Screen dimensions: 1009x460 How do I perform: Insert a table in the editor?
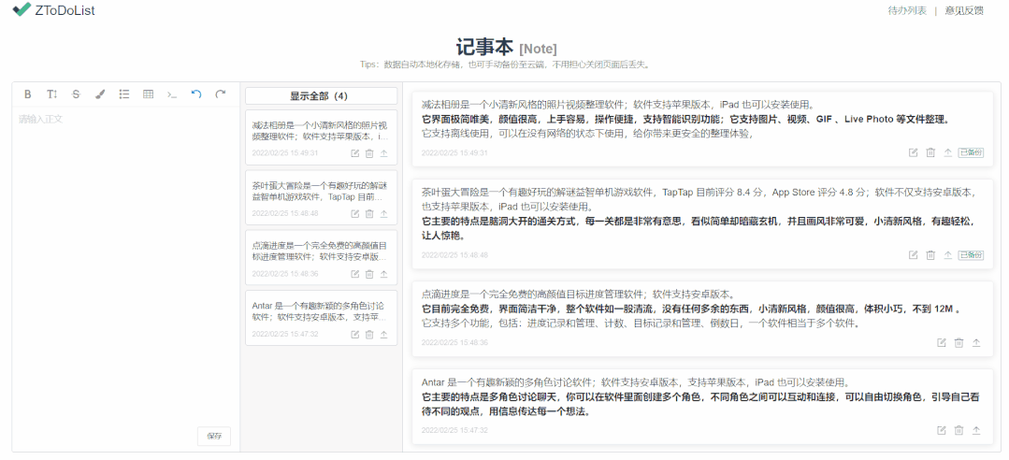pyautogui.click(x=148, y=93)
